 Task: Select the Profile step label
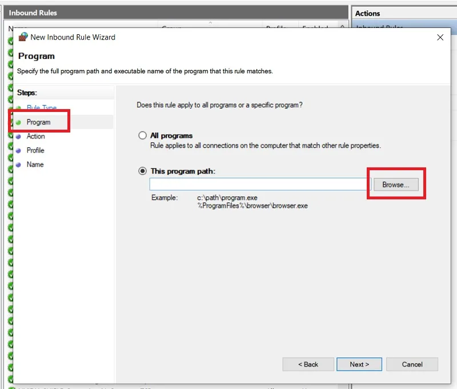(35, 150)
